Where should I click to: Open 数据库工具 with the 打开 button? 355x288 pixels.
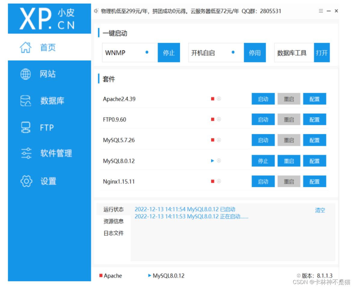pyautogui.click(x=322, y=53)
